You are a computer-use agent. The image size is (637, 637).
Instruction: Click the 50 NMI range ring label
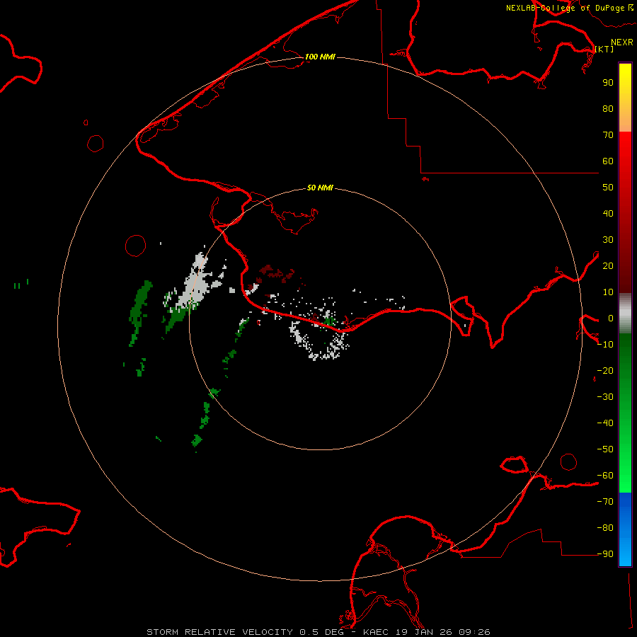tap(320, 188)
